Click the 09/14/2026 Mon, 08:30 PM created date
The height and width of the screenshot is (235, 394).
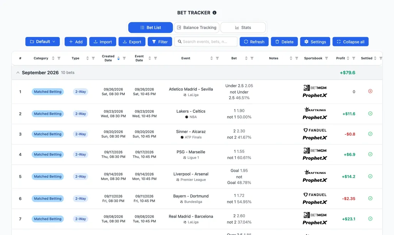click(113, 176)
